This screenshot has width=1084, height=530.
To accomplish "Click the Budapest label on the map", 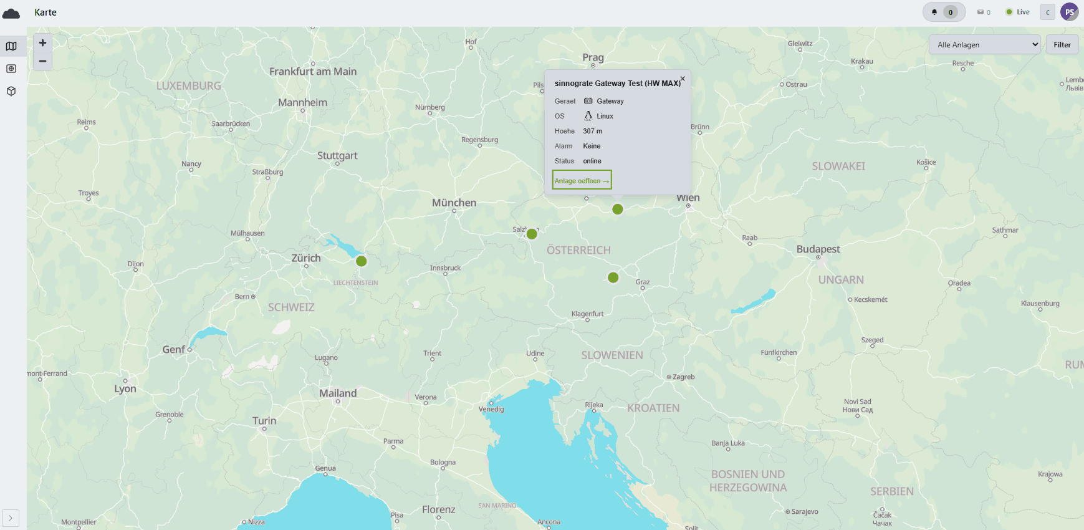I will coord(818,249).
